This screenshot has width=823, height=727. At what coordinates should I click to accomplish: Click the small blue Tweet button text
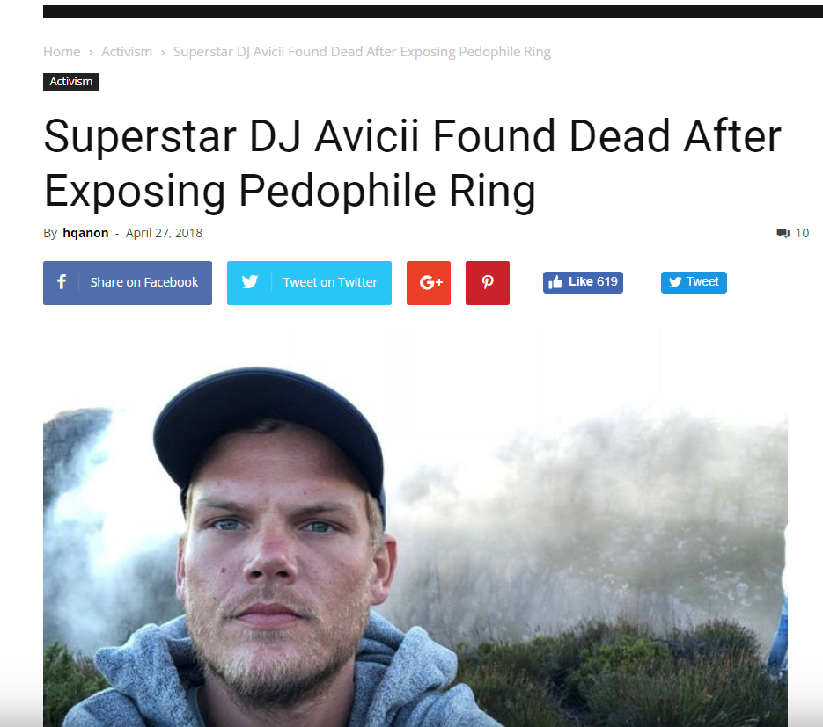click(x=702, y=282)
